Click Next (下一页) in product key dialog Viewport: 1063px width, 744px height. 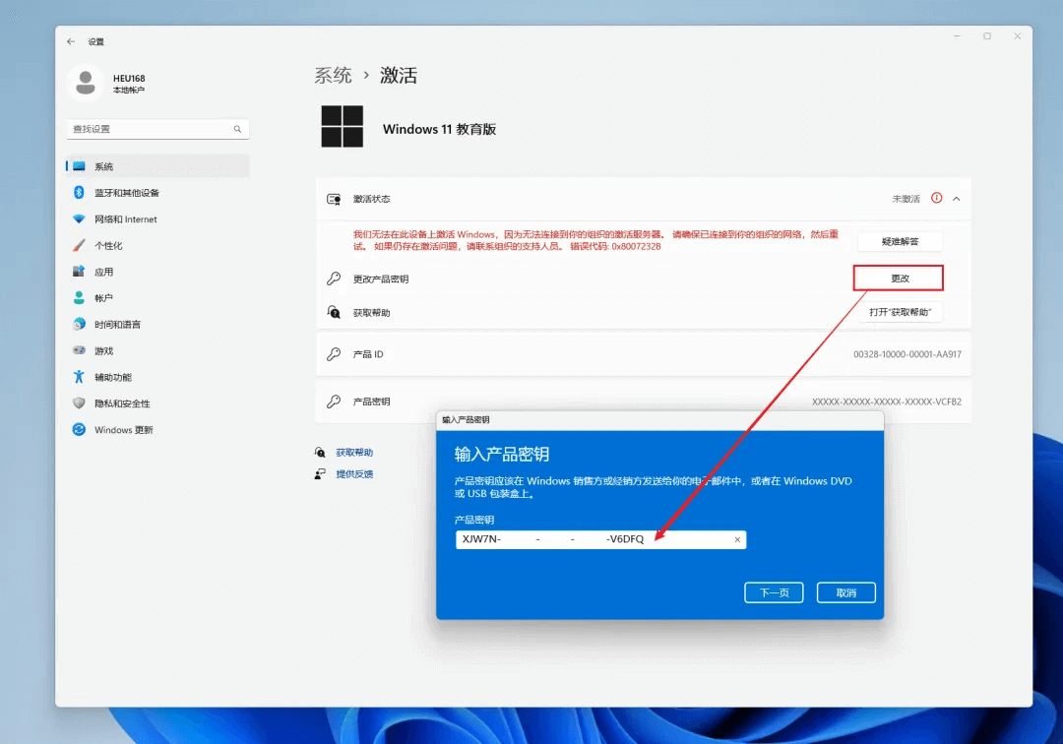[x=774, y=592]
